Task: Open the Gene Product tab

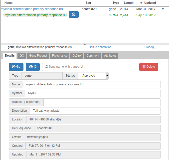Action: click(x=38, y=56)
